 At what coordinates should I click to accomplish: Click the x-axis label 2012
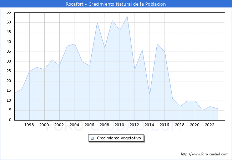tap(134, 125)
